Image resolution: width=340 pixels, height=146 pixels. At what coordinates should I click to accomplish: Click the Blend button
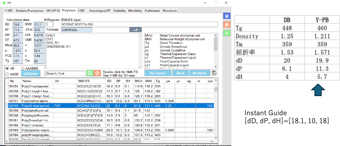tap(180, 73)
